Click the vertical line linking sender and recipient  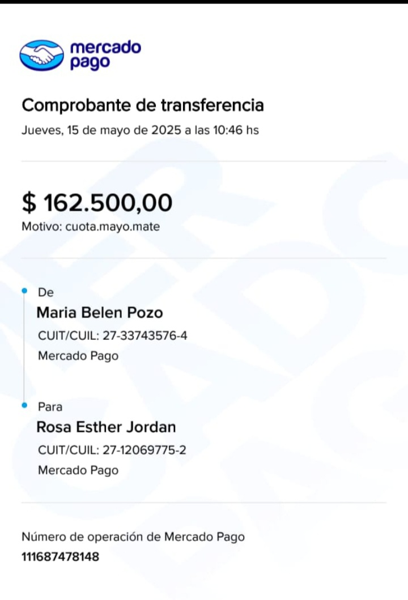click(x=24, y=348)
